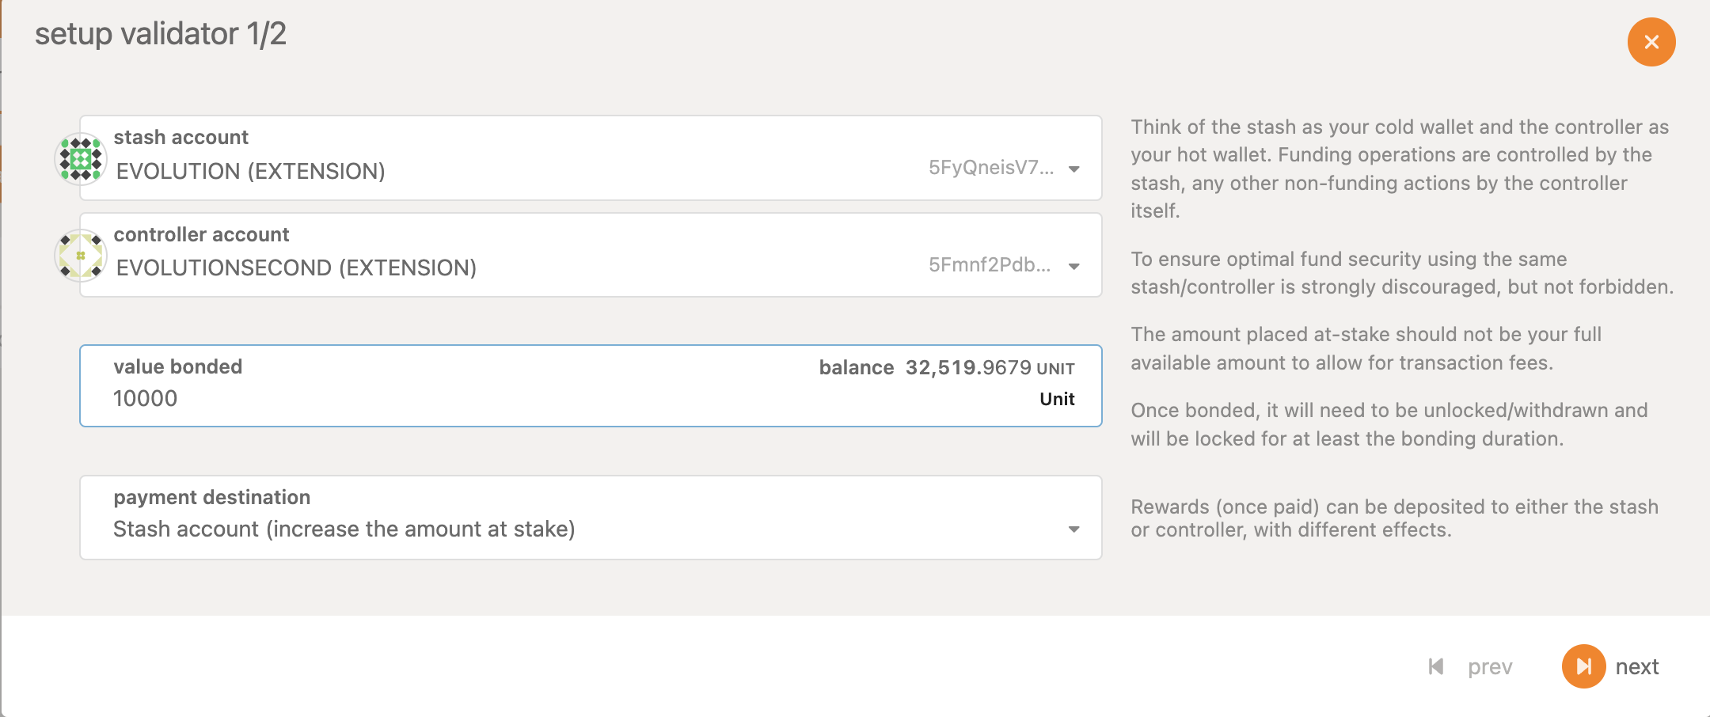The image size is (1710, 717).
Task: Click the balance 32,519.9679 UNIT label
Action: coord(947,368)
